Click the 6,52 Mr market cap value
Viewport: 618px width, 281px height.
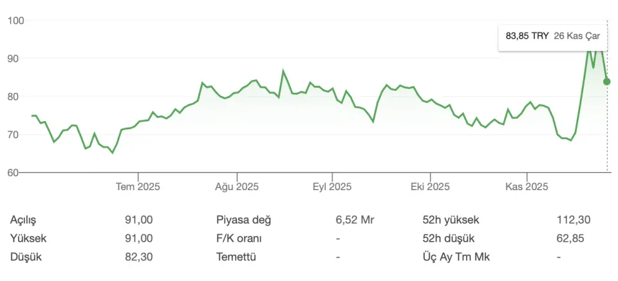coord(355,220)
